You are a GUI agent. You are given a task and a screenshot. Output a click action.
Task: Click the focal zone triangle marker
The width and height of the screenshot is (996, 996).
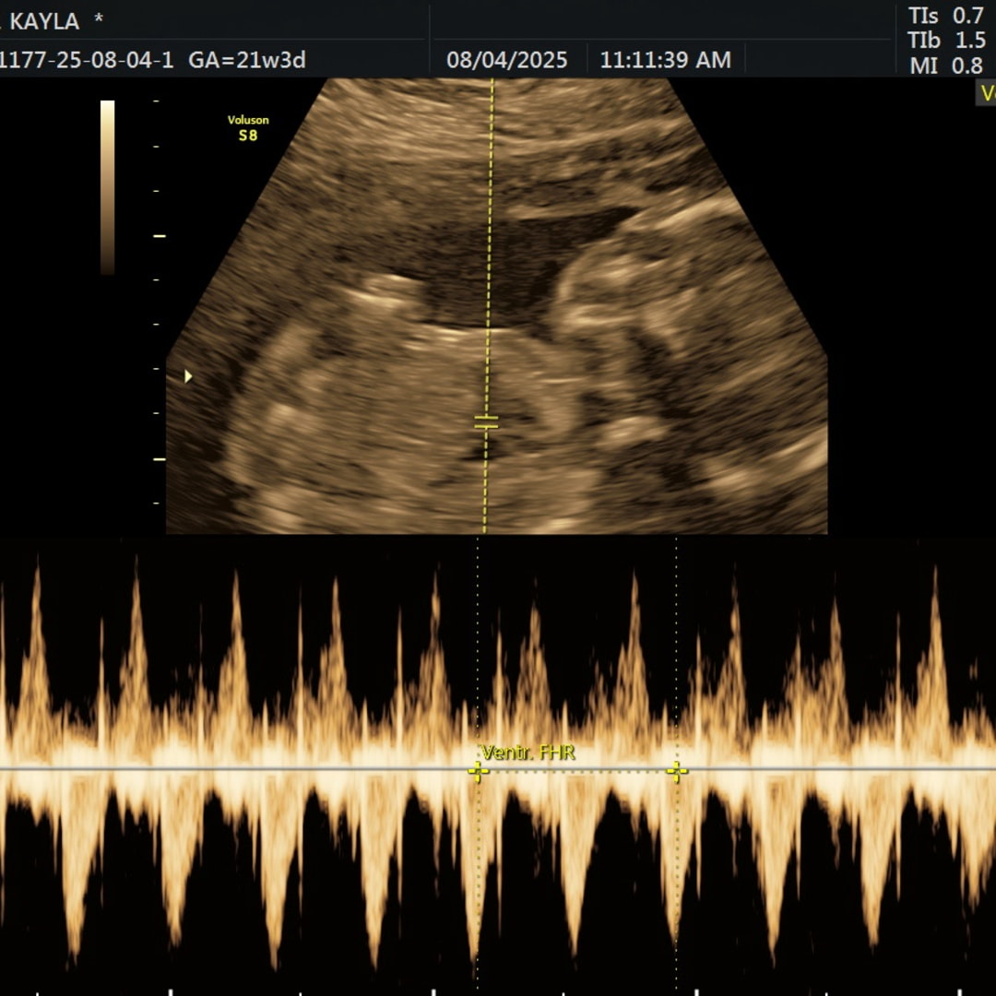point(188,376)
